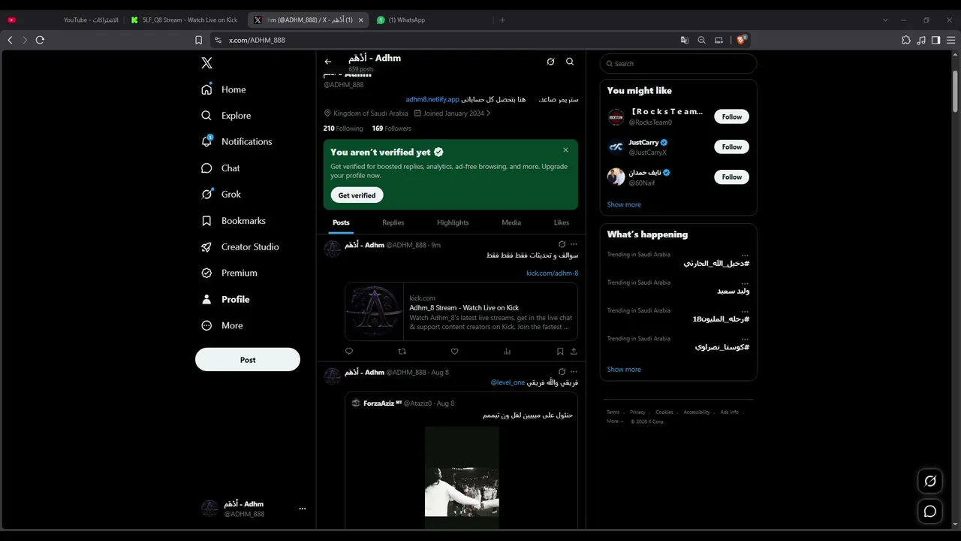
Task: Go to Home in the sidebar
Action: point(224,89)
